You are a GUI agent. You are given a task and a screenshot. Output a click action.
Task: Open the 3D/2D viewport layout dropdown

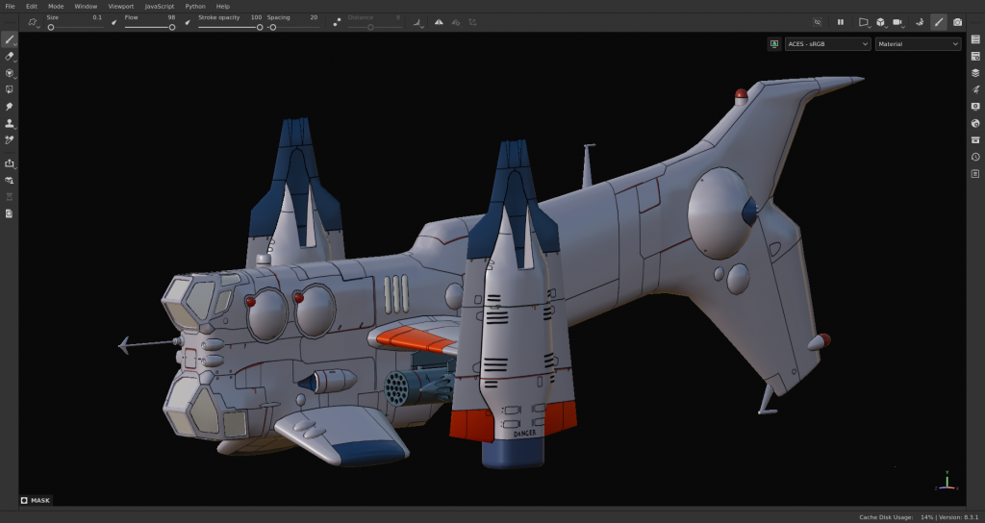pyautogui.click(x=881, y=22)
